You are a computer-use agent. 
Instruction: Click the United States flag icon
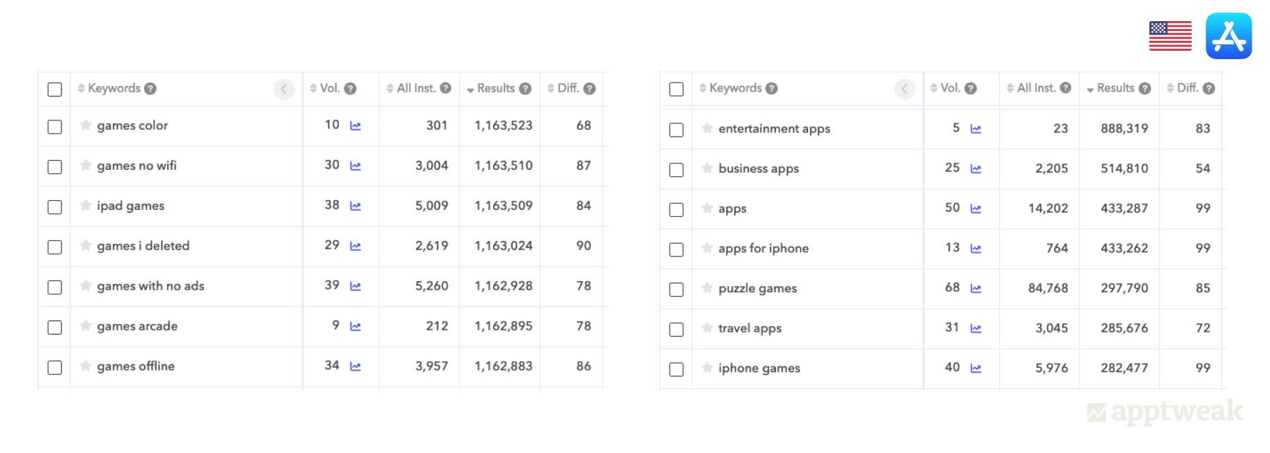(1170, 36)
